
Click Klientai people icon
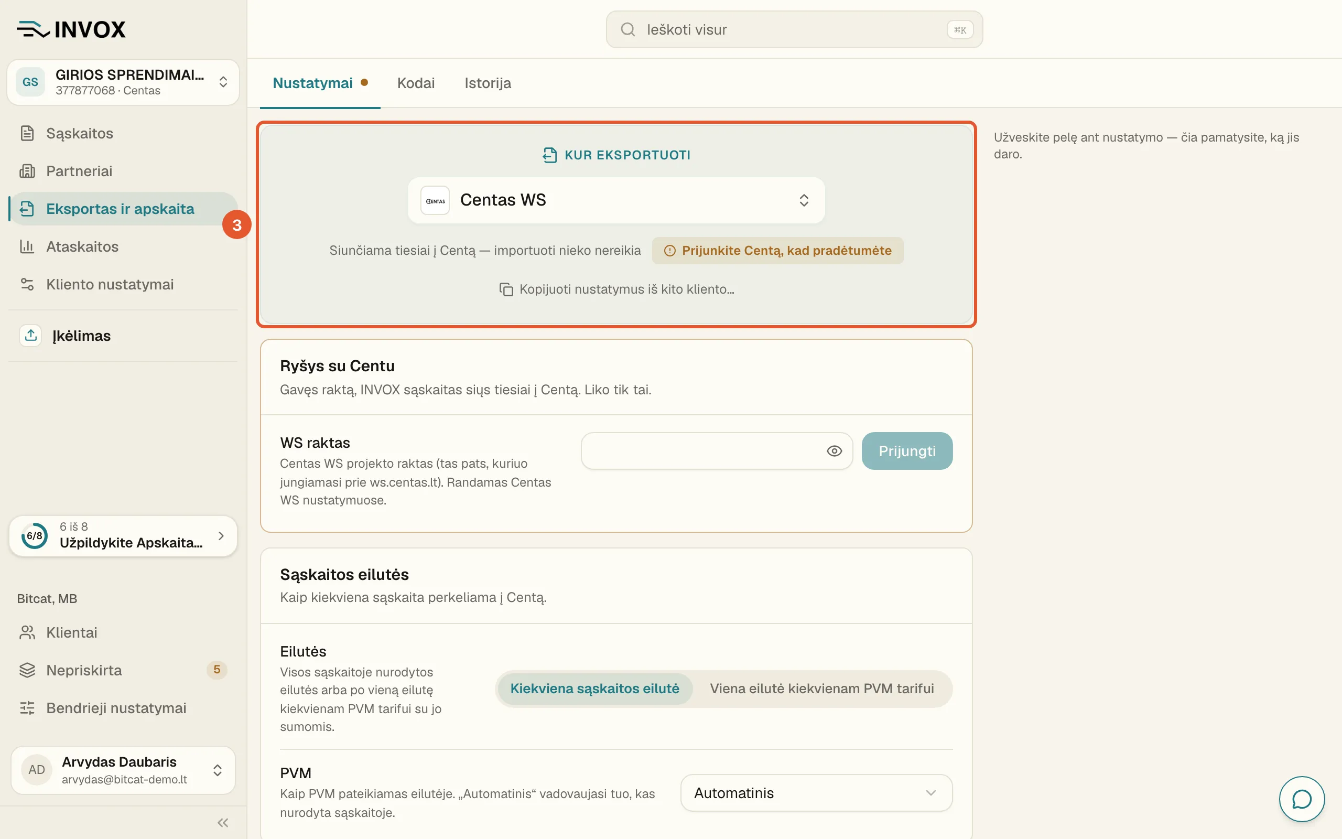click(27, 632)
